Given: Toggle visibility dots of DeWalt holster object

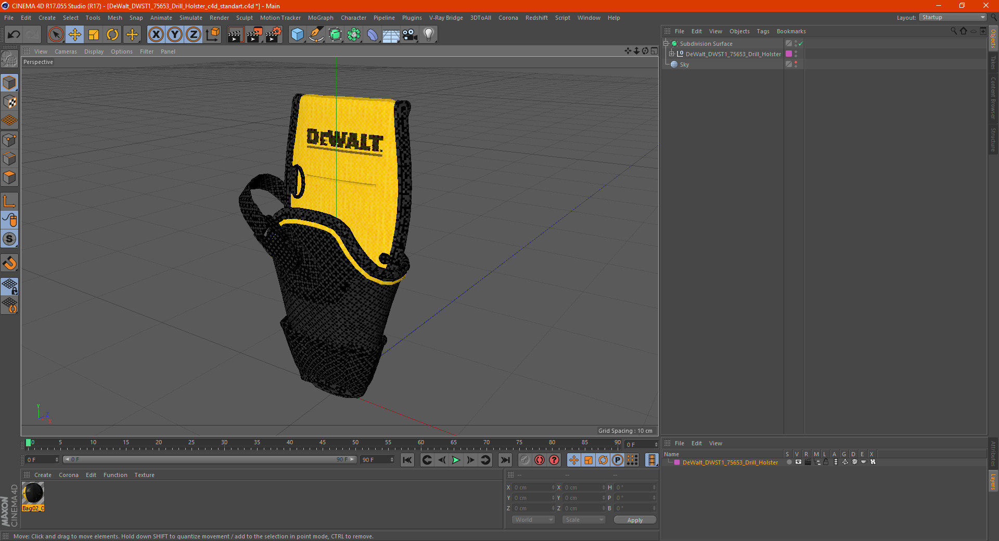Looking at the screenshot, I should click(x=796, y=54).
